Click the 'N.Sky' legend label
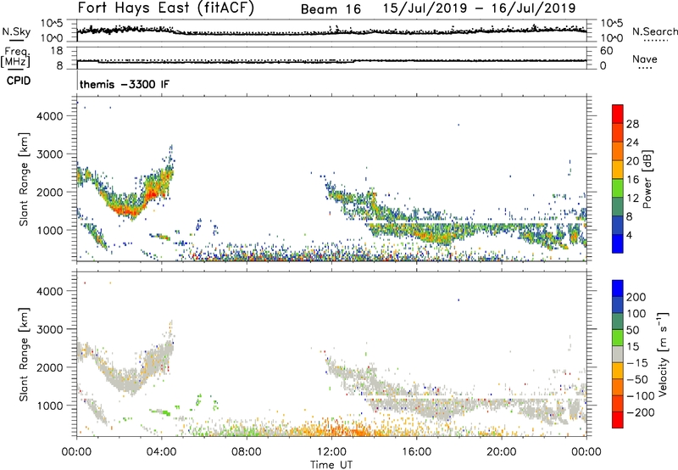Image resolution: width=678 pixels, height=470 pixels. pyautogui.click(x=16, y=31)
